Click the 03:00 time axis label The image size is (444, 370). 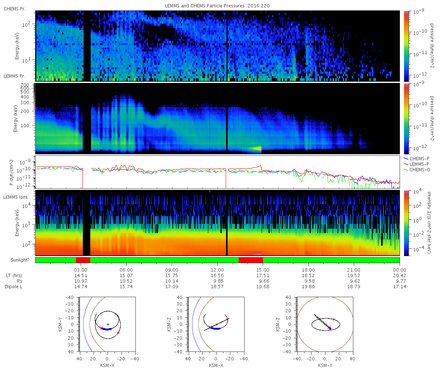81,270
